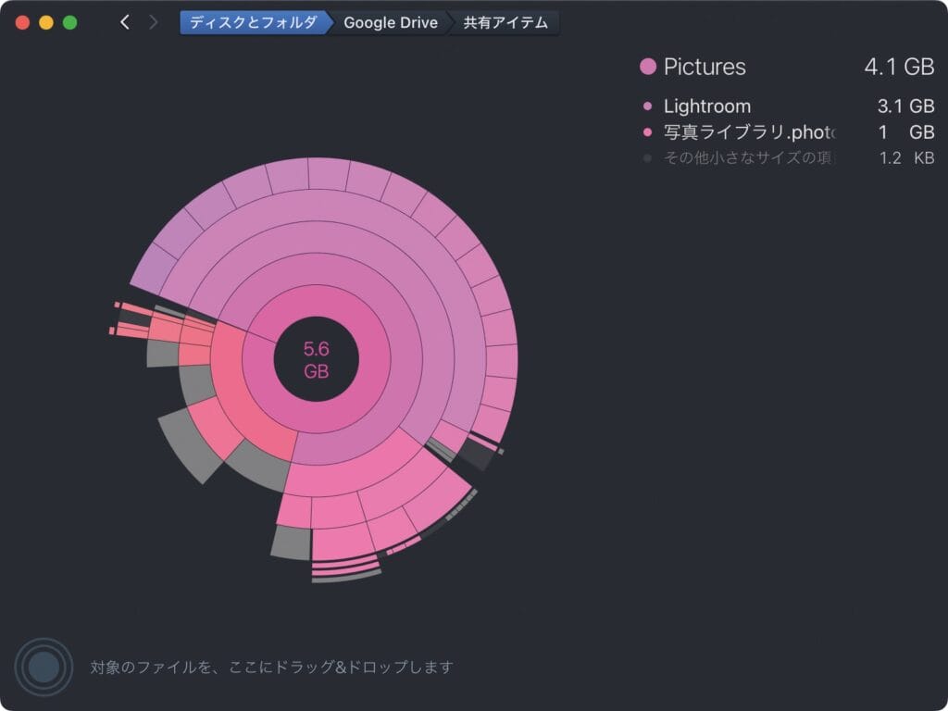Click the その他小さなサイズ gray dot
The height and width of the screenshot is (711, 948).
(647, 158)
